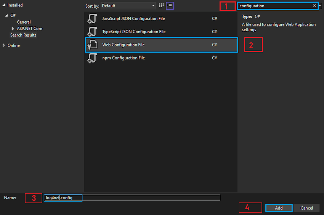Switch to the list view icon
This screenshot has height=215, width=324.
coord(170,6)
